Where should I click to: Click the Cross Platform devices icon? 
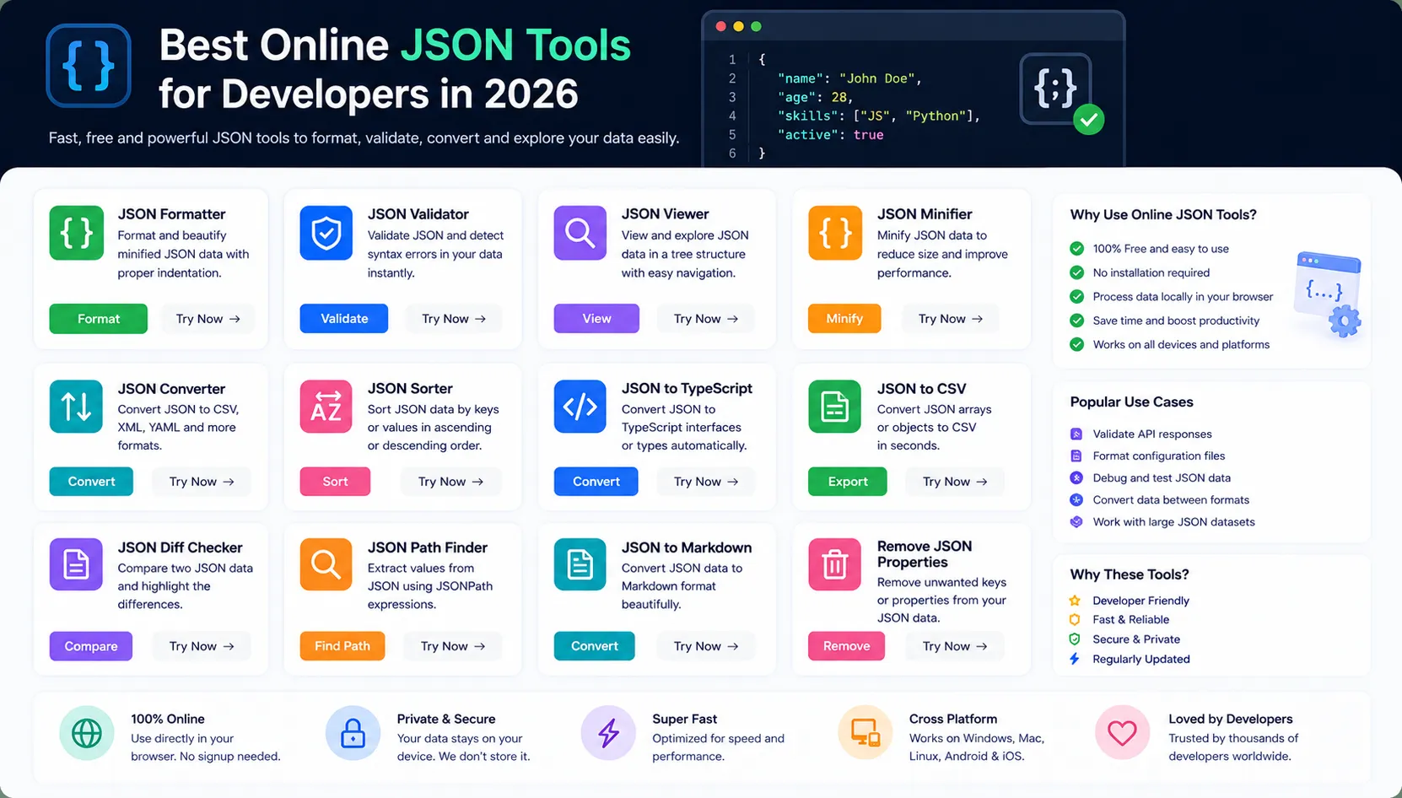pyautogui.click(x=865, y=733)
